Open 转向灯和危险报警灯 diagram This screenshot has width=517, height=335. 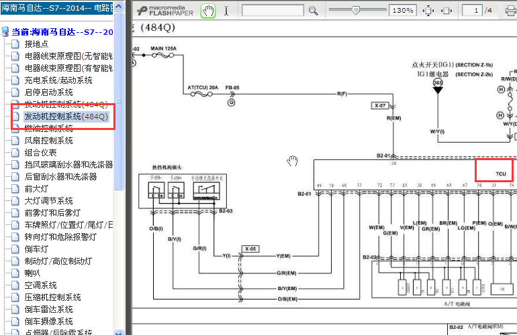coord(60,237)
